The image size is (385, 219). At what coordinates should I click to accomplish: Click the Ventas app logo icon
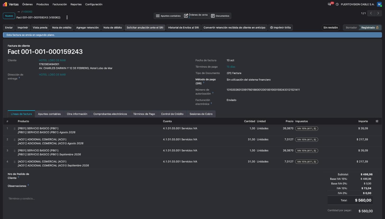tap(5, 4)
